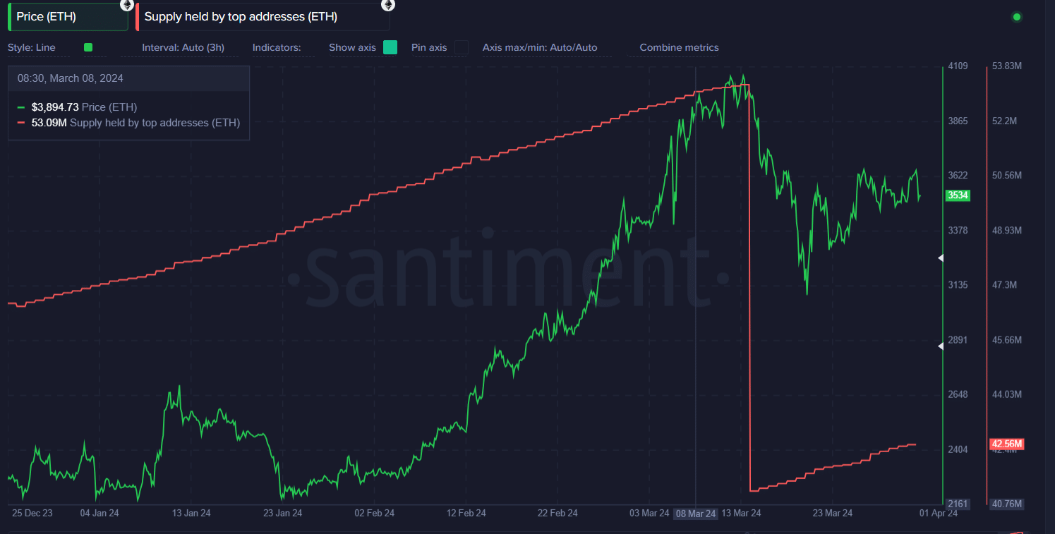Click the 22 Feb 24 date label

pos(558,514)
